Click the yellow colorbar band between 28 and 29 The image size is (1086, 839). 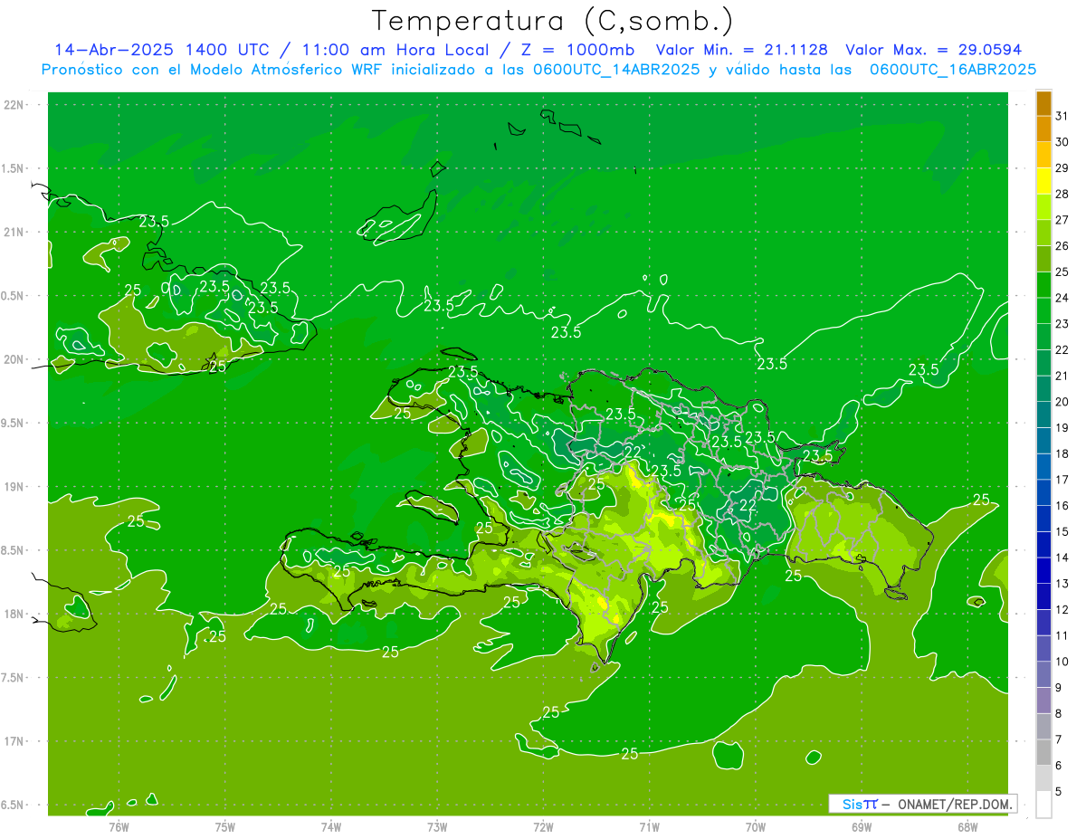[1043, 181]
